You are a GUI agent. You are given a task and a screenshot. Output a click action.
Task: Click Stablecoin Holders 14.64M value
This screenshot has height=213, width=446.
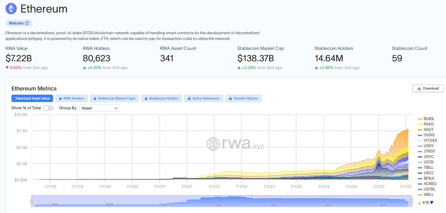pyautogui.click(x=329, y=58)
